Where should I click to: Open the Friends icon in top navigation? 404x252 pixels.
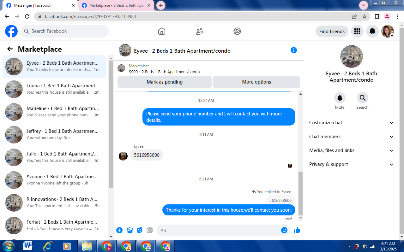point(200,31)
